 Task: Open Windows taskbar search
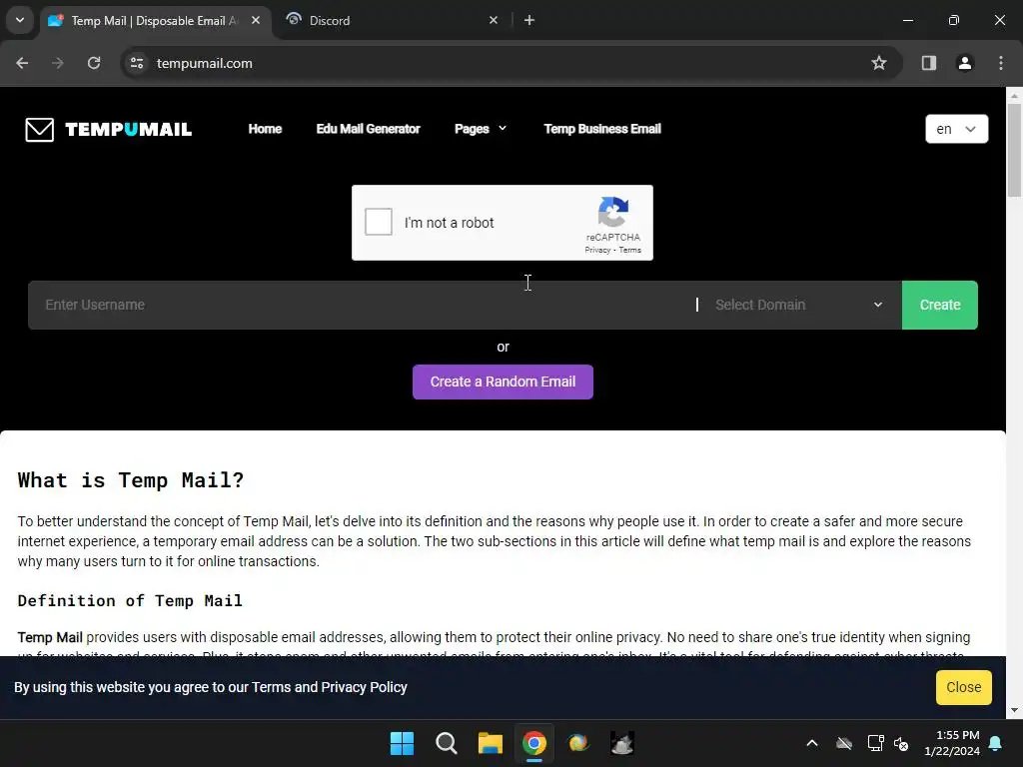point(447,743)
